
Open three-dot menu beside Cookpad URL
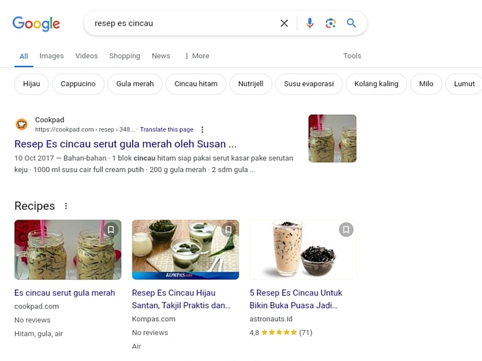(202, 130)
